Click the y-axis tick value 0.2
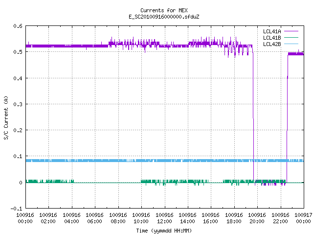The image size is (313, 235). pyautogui.click(x=18, y=130)
